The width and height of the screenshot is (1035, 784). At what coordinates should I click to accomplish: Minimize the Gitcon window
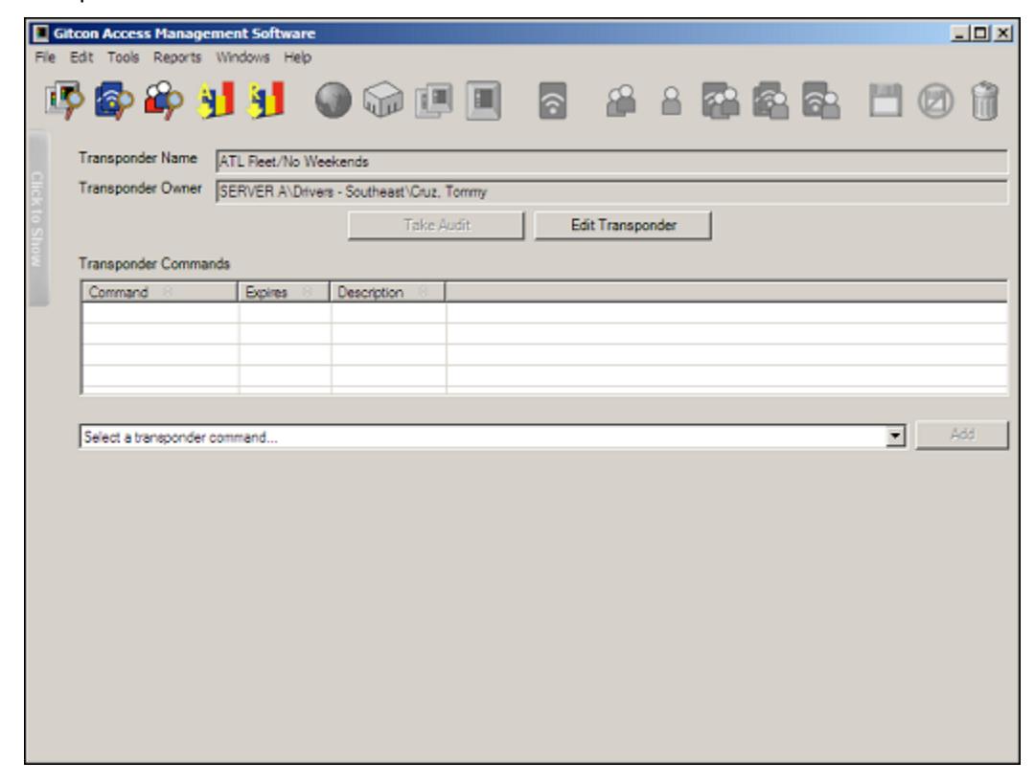click(959, 33)
